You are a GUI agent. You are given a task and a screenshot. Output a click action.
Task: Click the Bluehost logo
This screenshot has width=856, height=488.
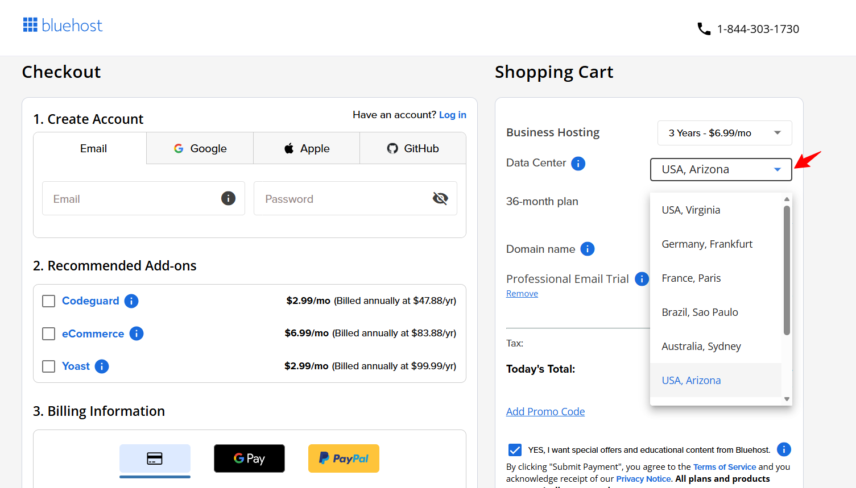click(63, 26)
